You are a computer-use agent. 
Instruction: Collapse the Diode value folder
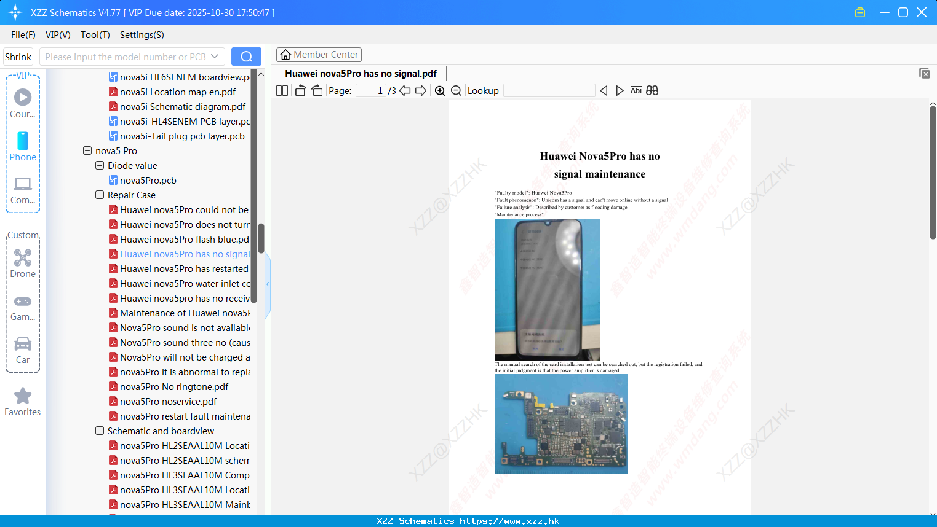100,165
